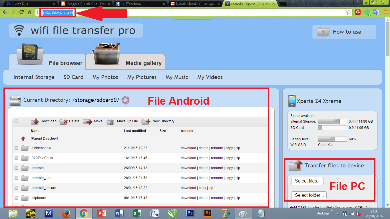The image size is (390, 219).
Task: Open the .1Videoshow folder icon
Action: pyautogui.click(x=25, y=148)
